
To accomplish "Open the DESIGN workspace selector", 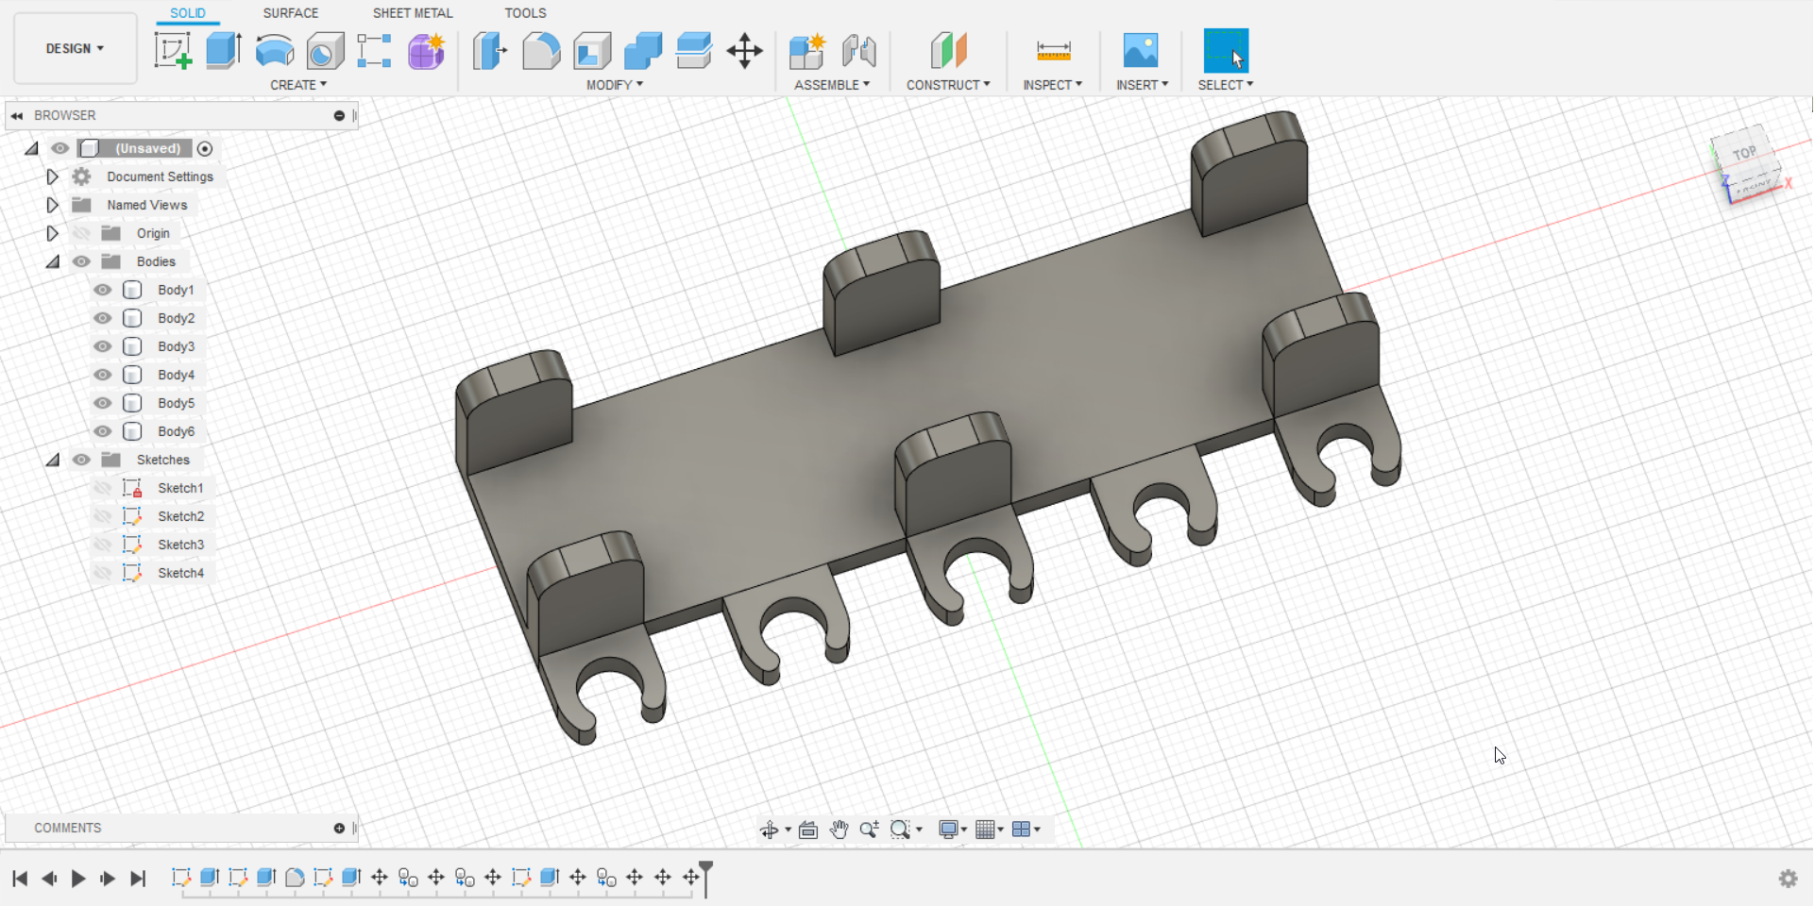I will tap(75, 48).
